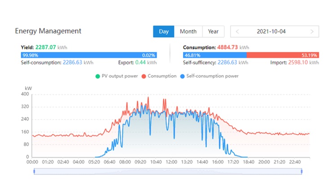The image size is (327, 185).
Task: Click the chart time range slider track
Action: click(x=168, y=171)
